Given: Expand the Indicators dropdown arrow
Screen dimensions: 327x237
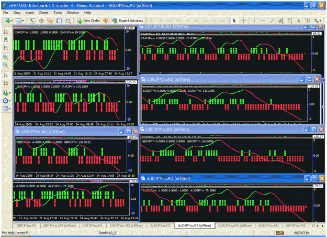Looking at the screenshot, I should [x=9, y=93].
